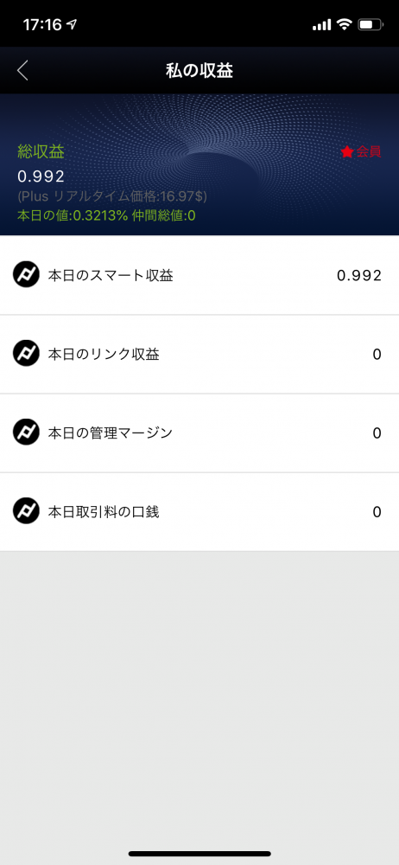Tap the location arrow beside the time
399x865 pixels.
[x=72, y=25]
